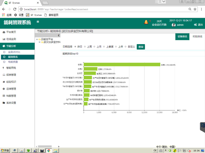Click the 开始 Start button
The height and width of the screenshot is (153, 205).
(5, 150)
